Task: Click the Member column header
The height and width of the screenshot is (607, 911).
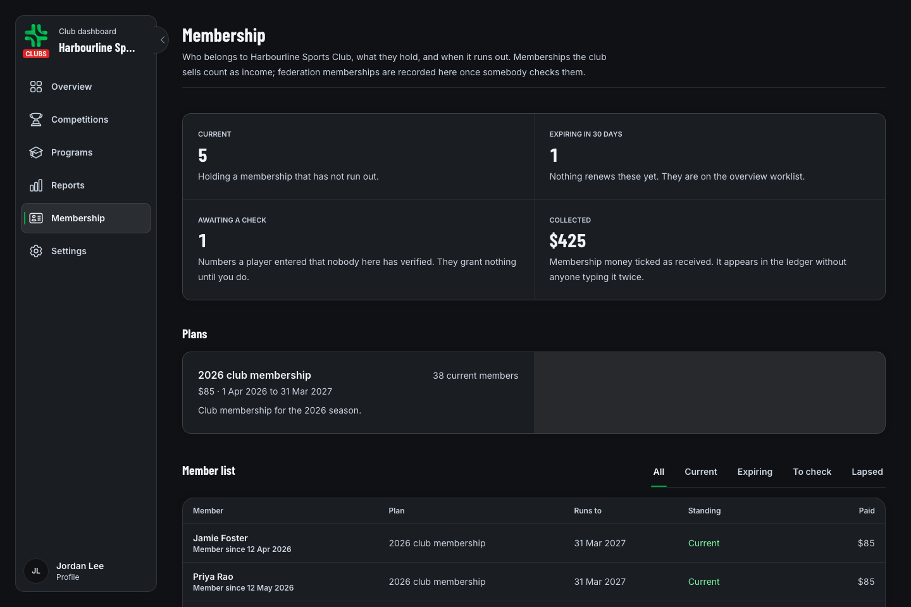Action: pyautogui.click(x=208, y=511)
